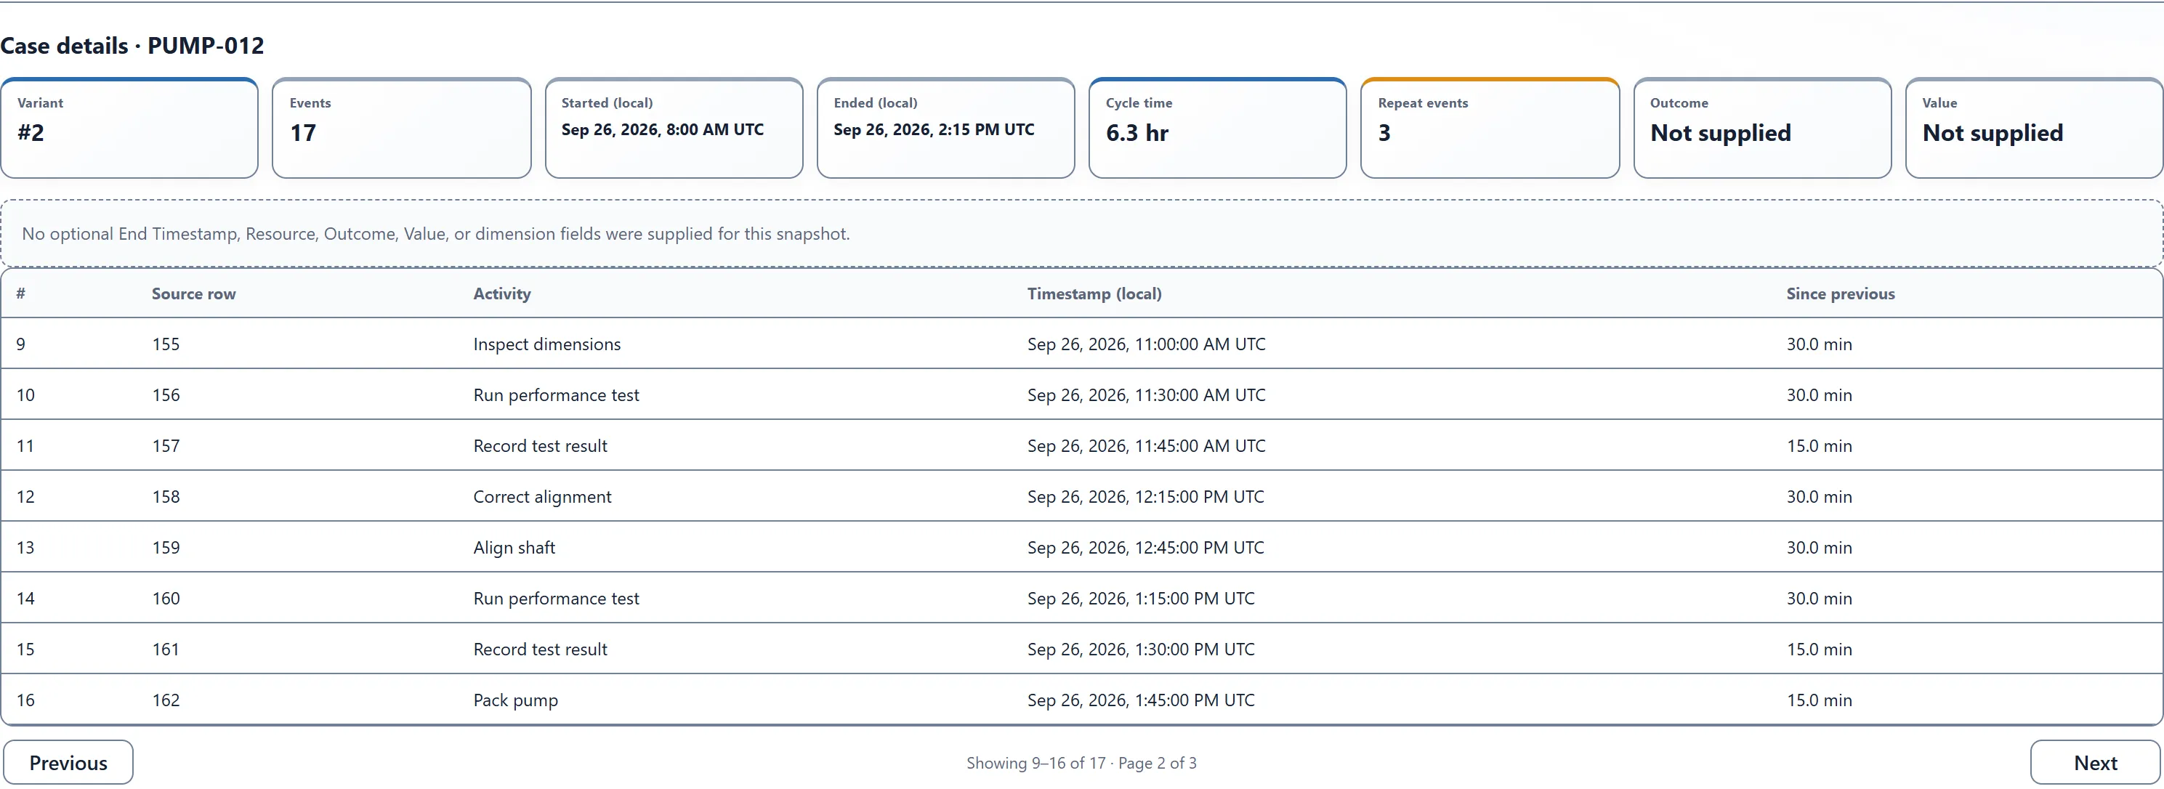
Task: Click event number 12 cell
Action: coord(26,497)
